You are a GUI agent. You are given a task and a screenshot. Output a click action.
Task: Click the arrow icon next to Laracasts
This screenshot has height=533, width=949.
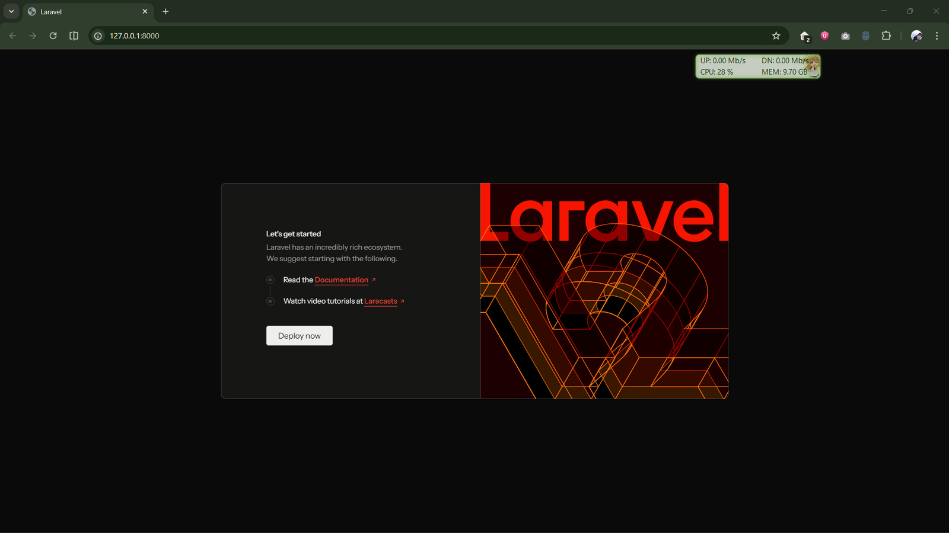402,301
